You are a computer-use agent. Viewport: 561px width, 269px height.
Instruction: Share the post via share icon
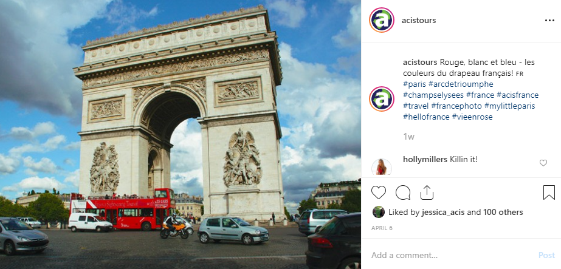[x=427, y=192]
